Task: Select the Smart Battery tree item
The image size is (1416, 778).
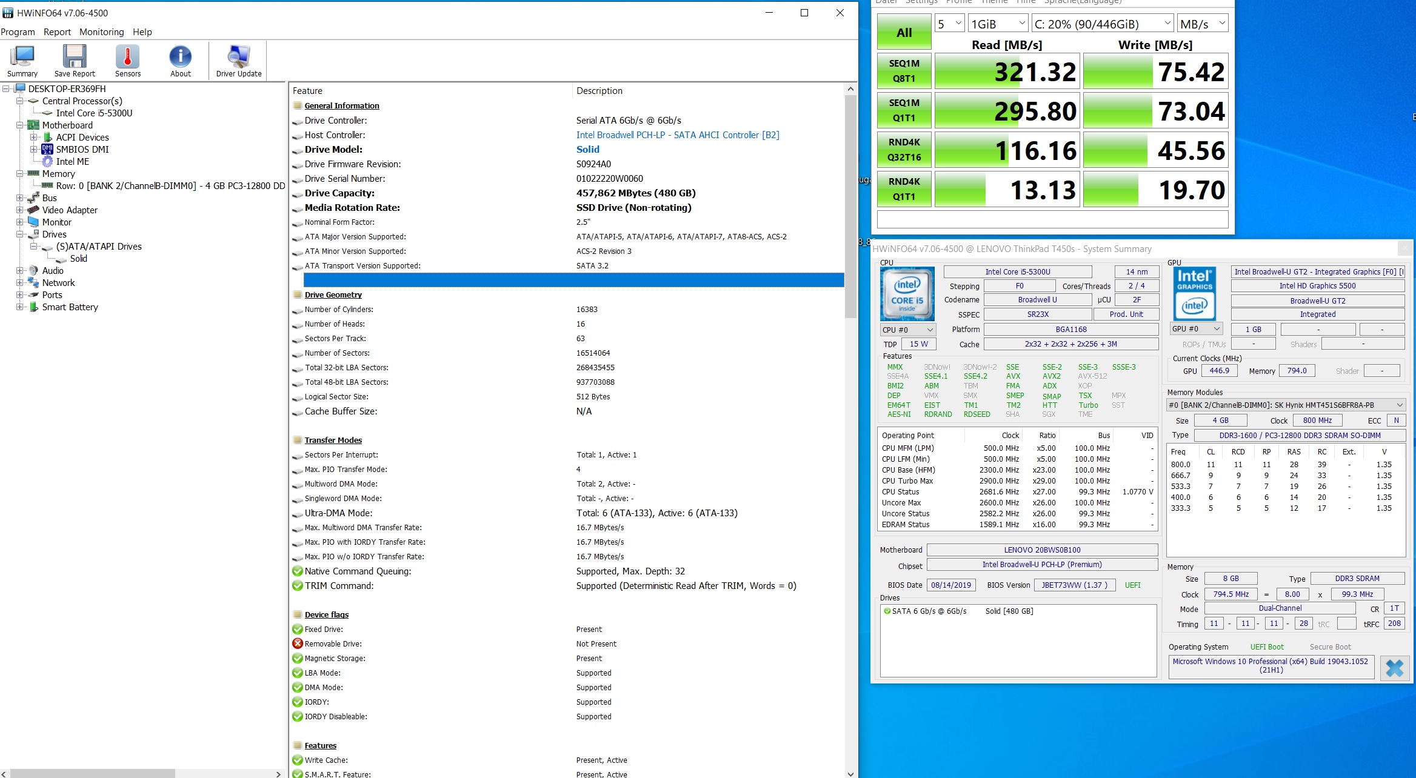Action: tap(70, 307)
